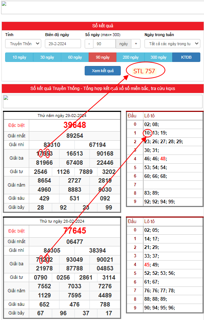Click the circled lô tô number 10
This screenshot has width=204, height=320.
point(147,133)
